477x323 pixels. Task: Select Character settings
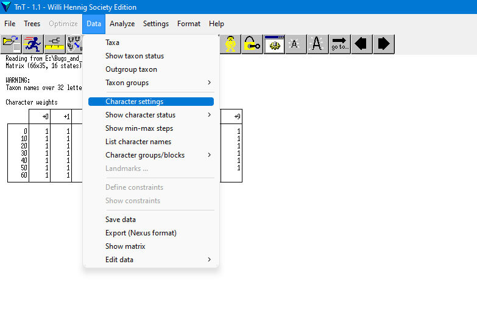(151, 102)
